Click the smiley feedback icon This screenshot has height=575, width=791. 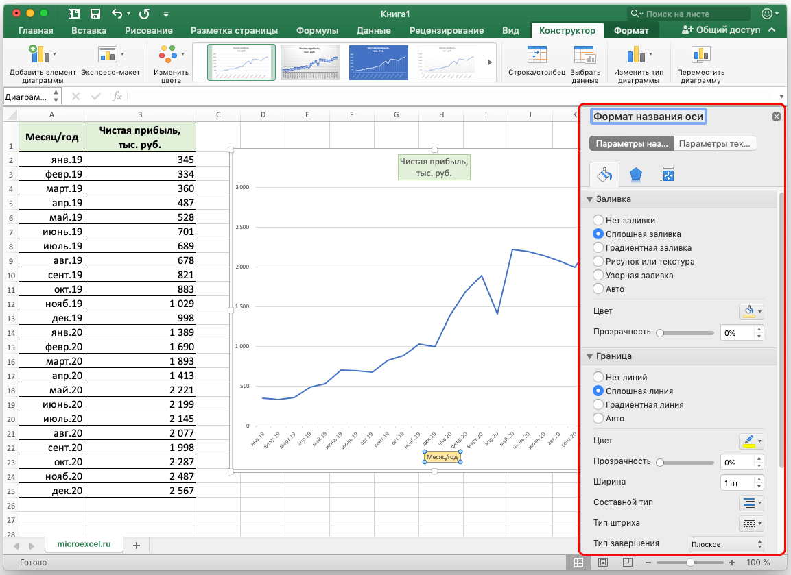[767, 14]
